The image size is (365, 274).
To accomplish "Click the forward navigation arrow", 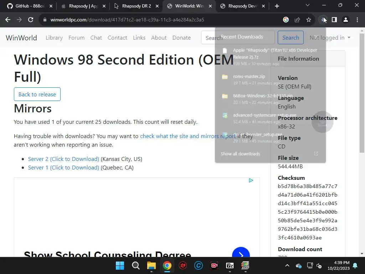I will 19,20.
